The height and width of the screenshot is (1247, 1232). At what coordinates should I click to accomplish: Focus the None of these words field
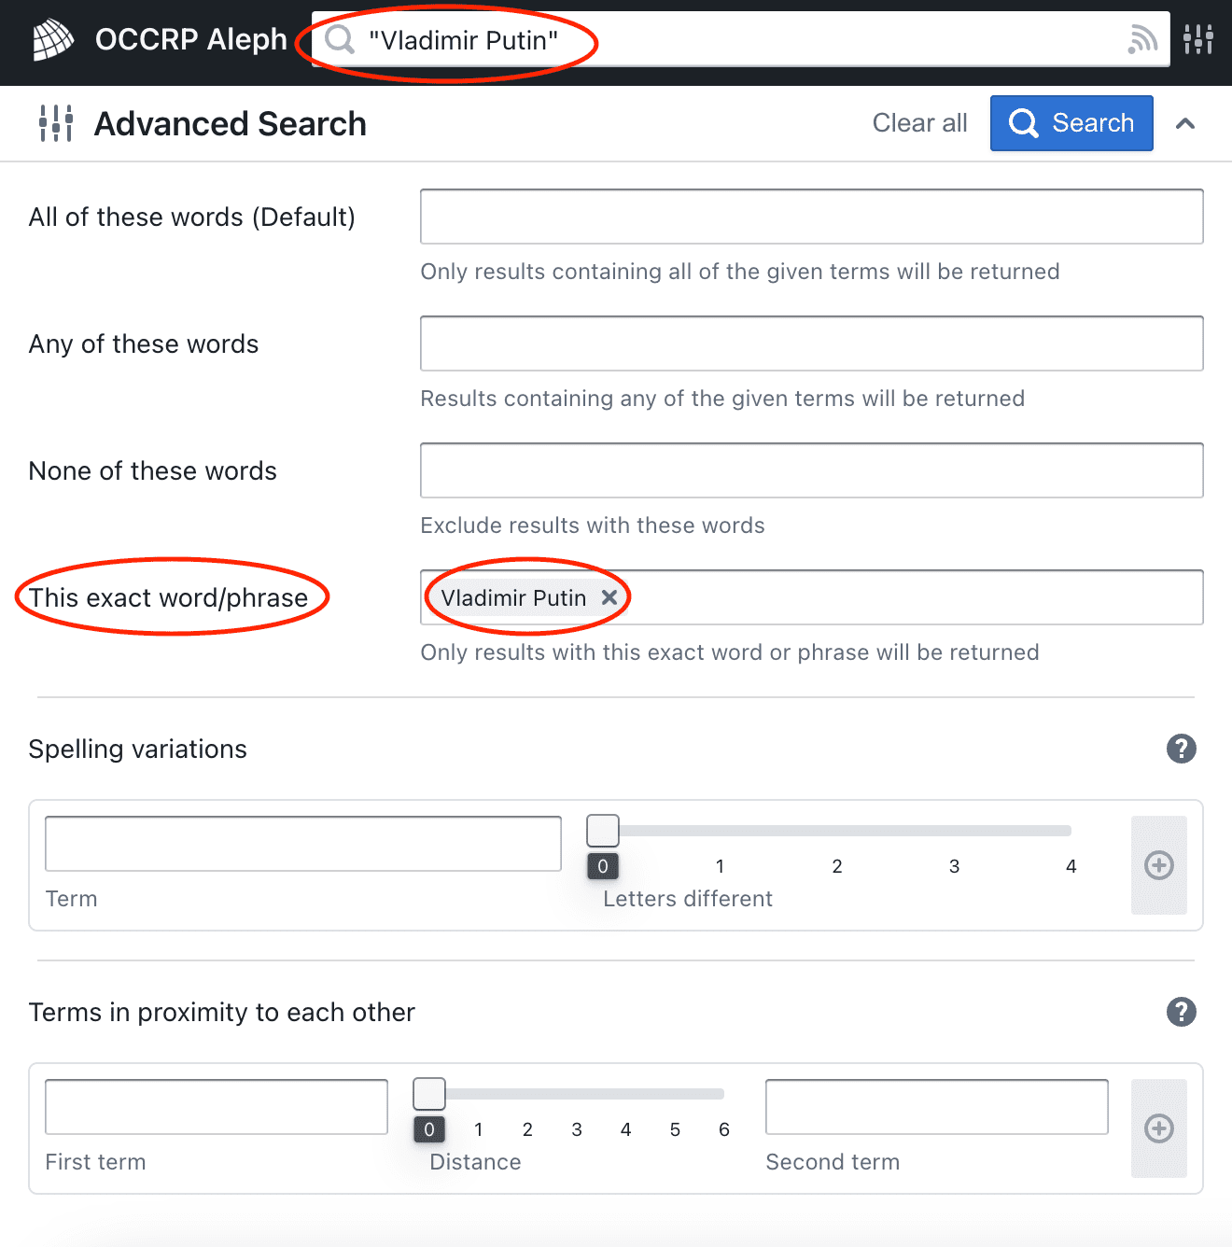pyautogui.click(x=812, y=470)
